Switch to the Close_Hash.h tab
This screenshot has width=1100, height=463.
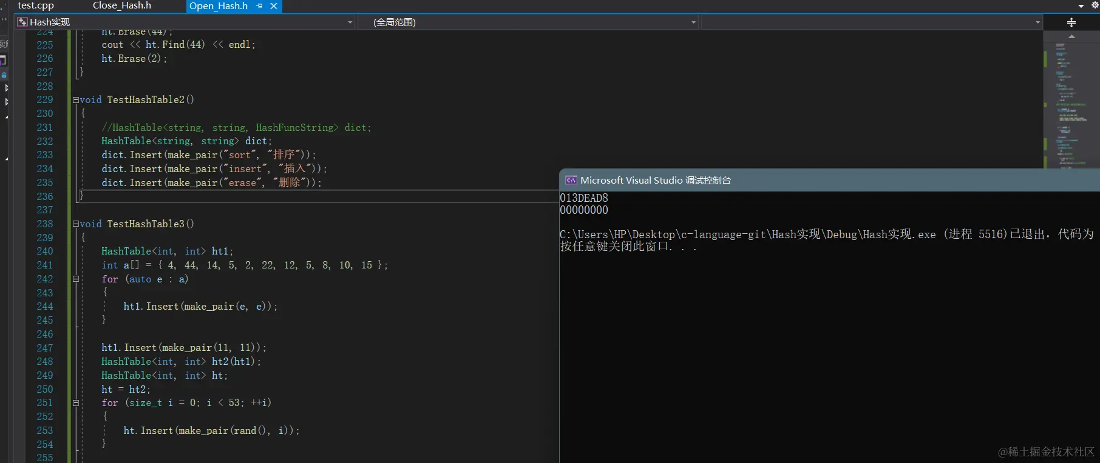point(122,5)
